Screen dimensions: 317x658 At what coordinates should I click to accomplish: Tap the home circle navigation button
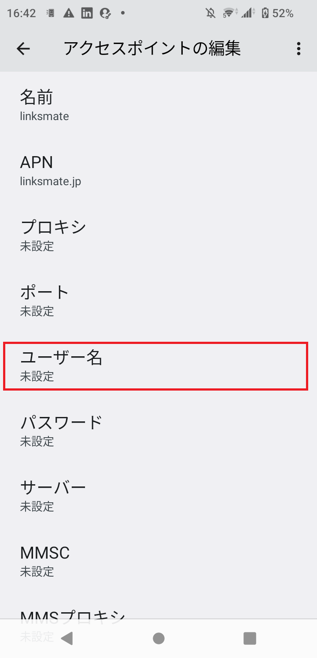point(158,638)
